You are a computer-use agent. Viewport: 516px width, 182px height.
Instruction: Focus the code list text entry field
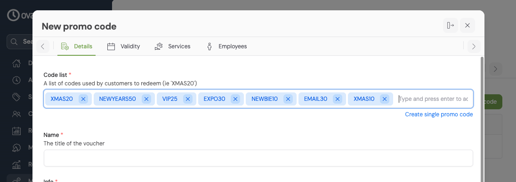(433, 99)
